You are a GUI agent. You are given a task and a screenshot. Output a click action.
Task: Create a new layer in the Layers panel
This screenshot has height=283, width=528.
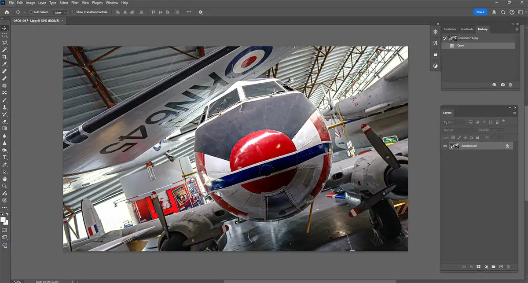pos(501,267)
